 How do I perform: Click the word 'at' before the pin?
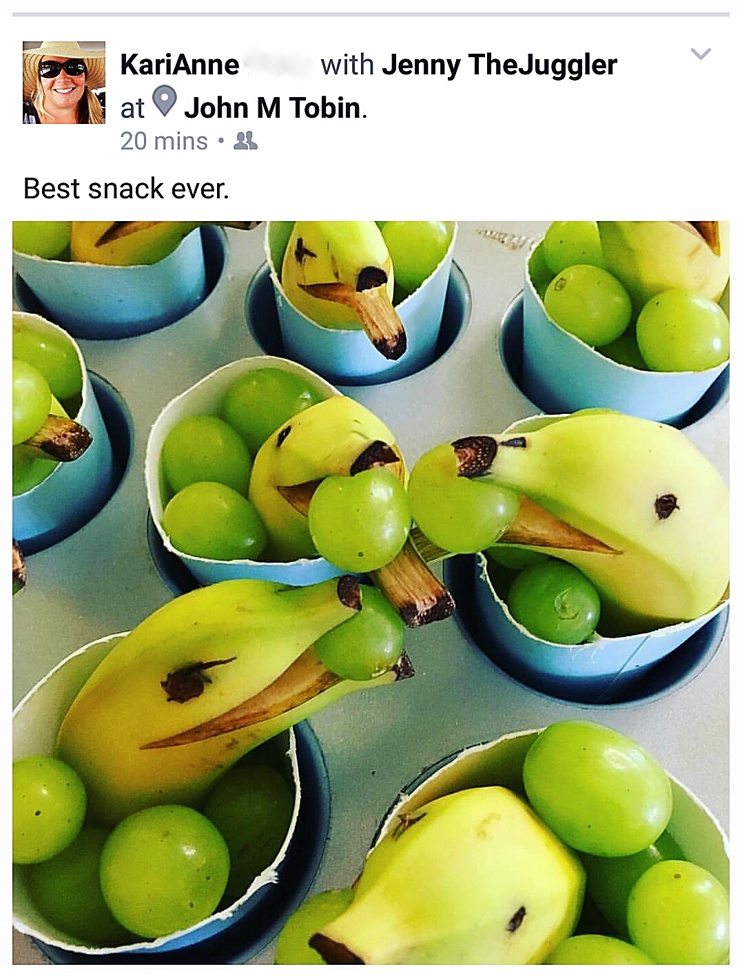(x=132, y=109)
